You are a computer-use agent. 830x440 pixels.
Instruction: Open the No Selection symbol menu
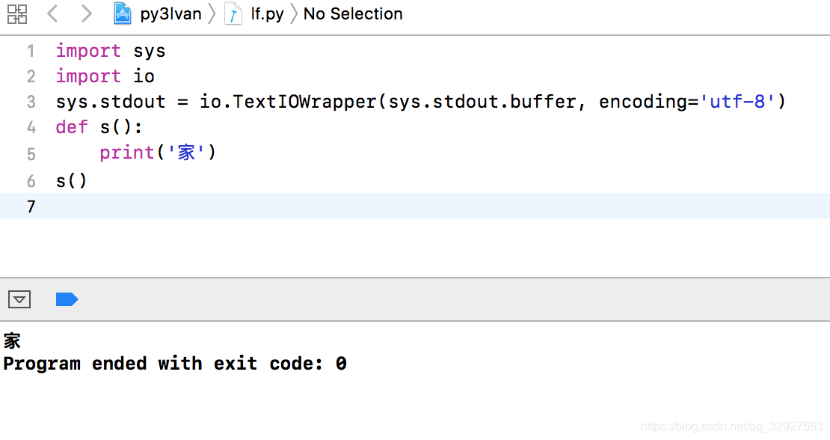(352, 13)
